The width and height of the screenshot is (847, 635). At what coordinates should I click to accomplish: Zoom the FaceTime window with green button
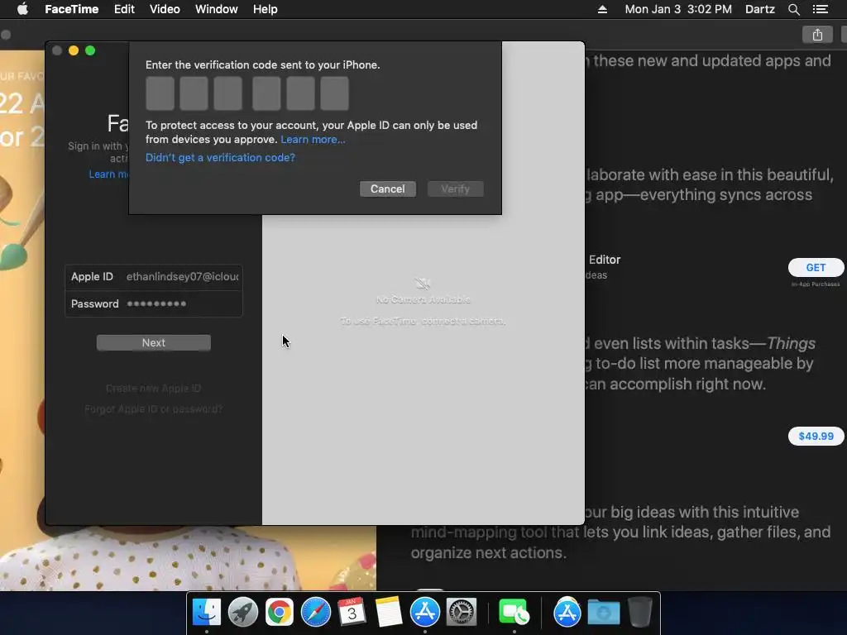(90, 50)
